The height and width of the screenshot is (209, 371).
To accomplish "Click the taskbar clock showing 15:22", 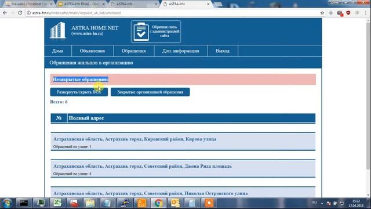I will 356,201.
